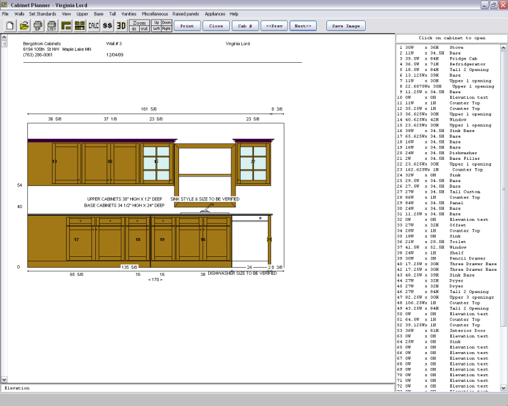This screenshot has height=406, width=508.
Task: Select list row '20 24W Dishwasher'
Action: click(x=448, y=153)
